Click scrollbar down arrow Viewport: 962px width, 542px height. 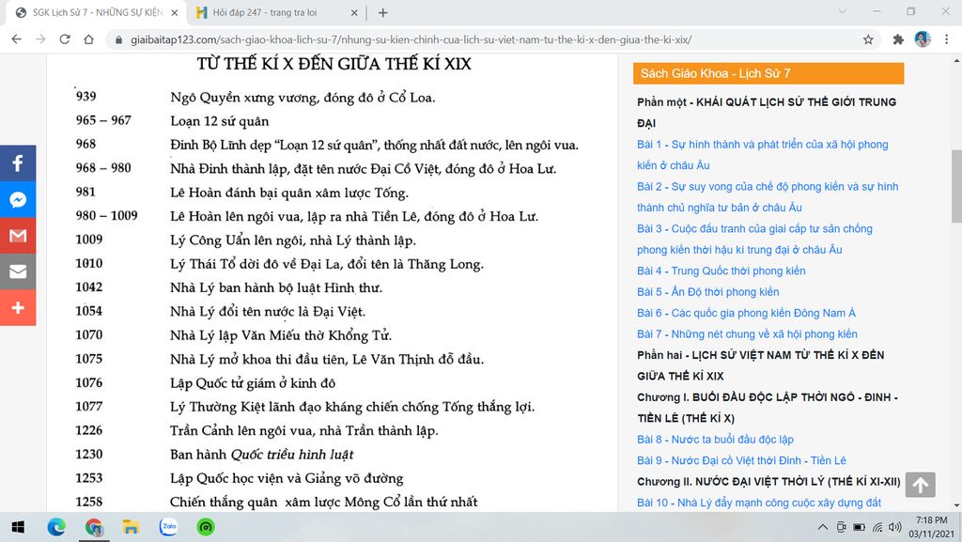956,505
